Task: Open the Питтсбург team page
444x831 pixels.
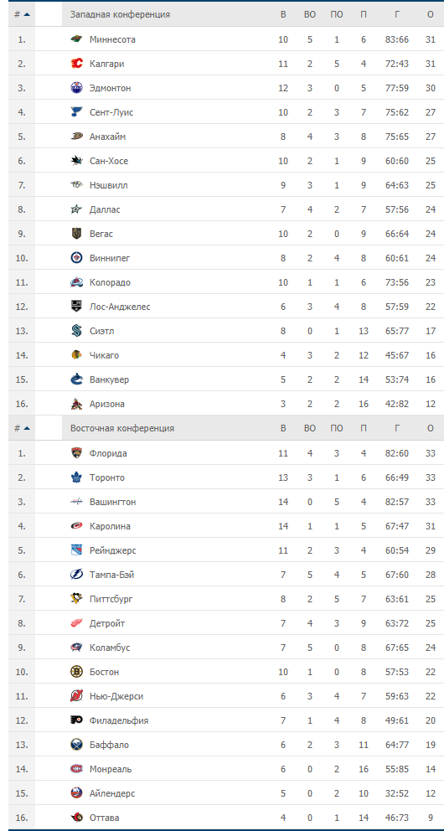Action: [x=111, y=599]
